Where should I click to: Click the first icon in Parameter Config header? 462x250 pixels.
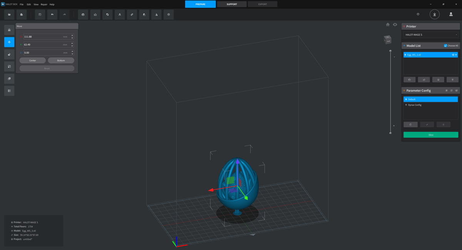coord(447,91)
